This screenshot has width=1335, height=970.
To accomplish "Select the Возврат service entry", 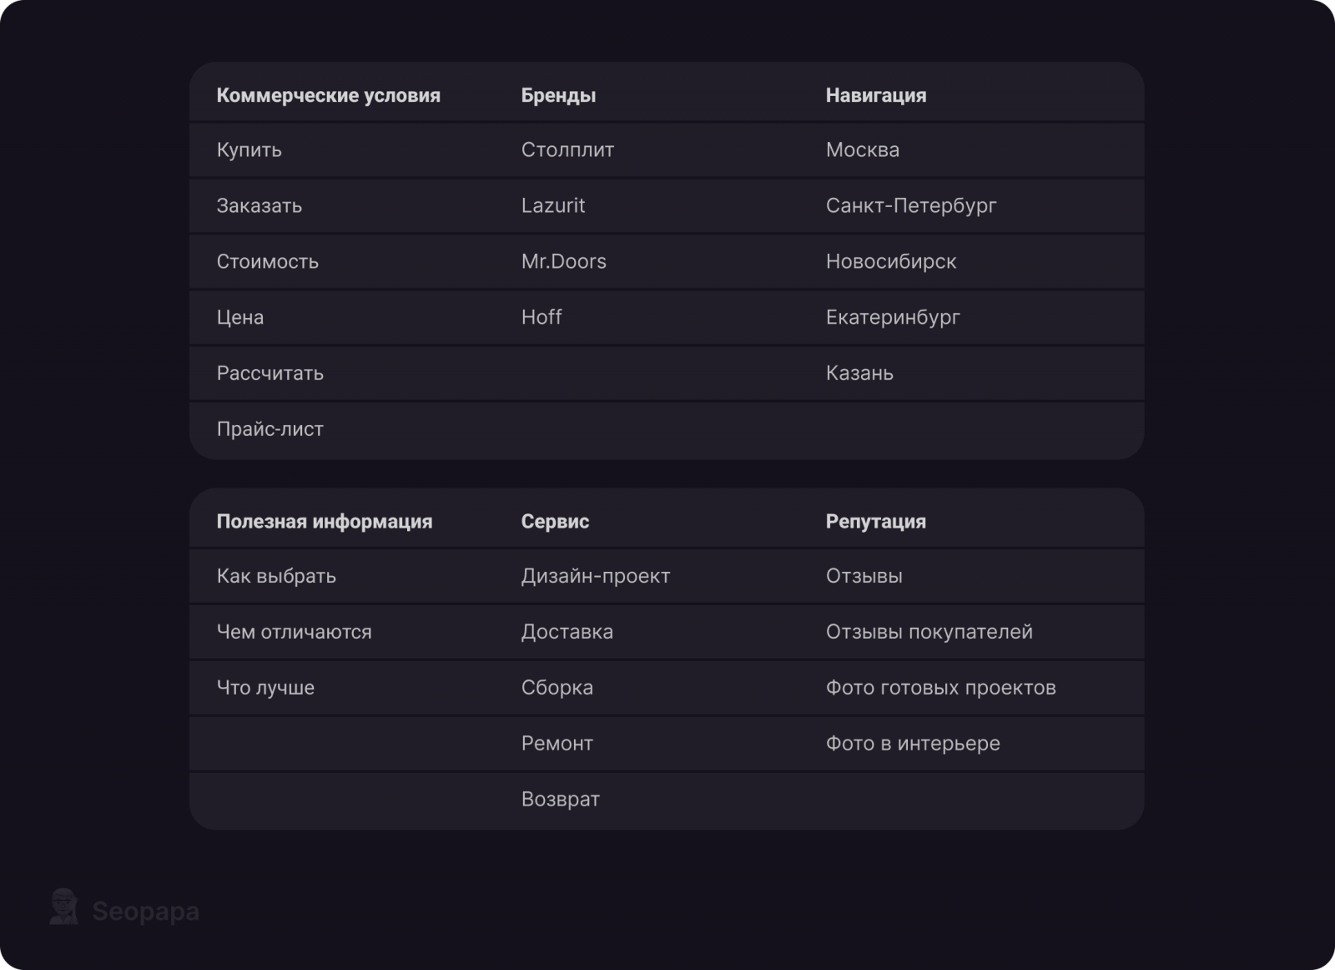I will click(x=561, y=799).
